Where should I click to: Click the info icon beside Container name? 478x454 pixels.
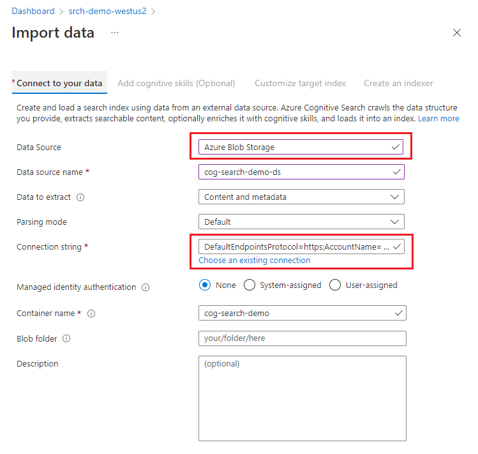pyautogui.click(x=91, y=314)
